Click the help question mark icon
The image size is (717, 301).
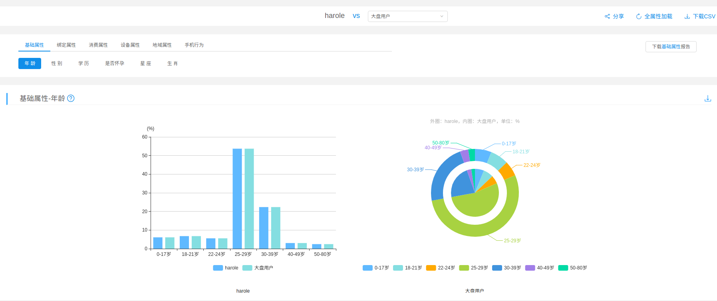pos(71,98)
